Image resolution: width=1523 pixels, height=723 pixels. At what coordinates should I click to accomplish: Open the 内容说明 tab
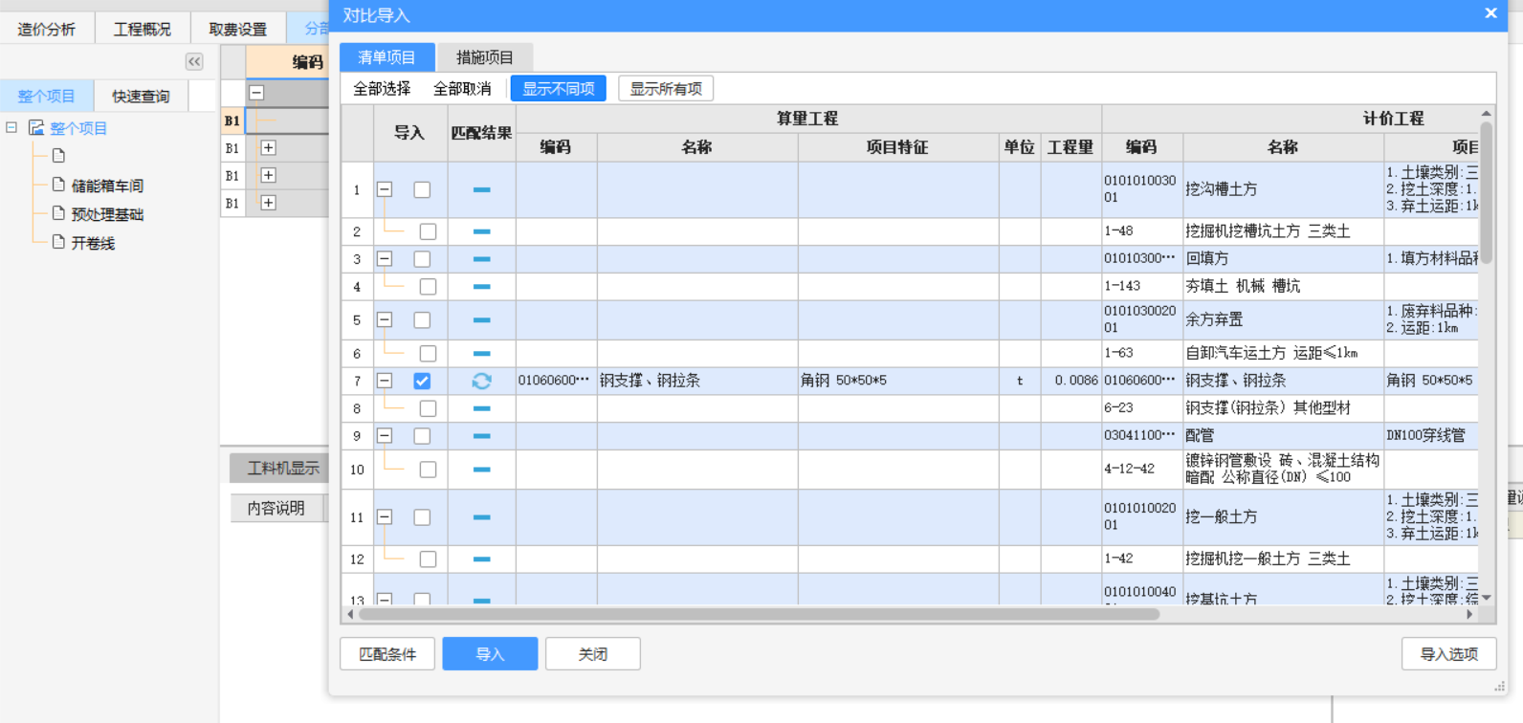276,508
